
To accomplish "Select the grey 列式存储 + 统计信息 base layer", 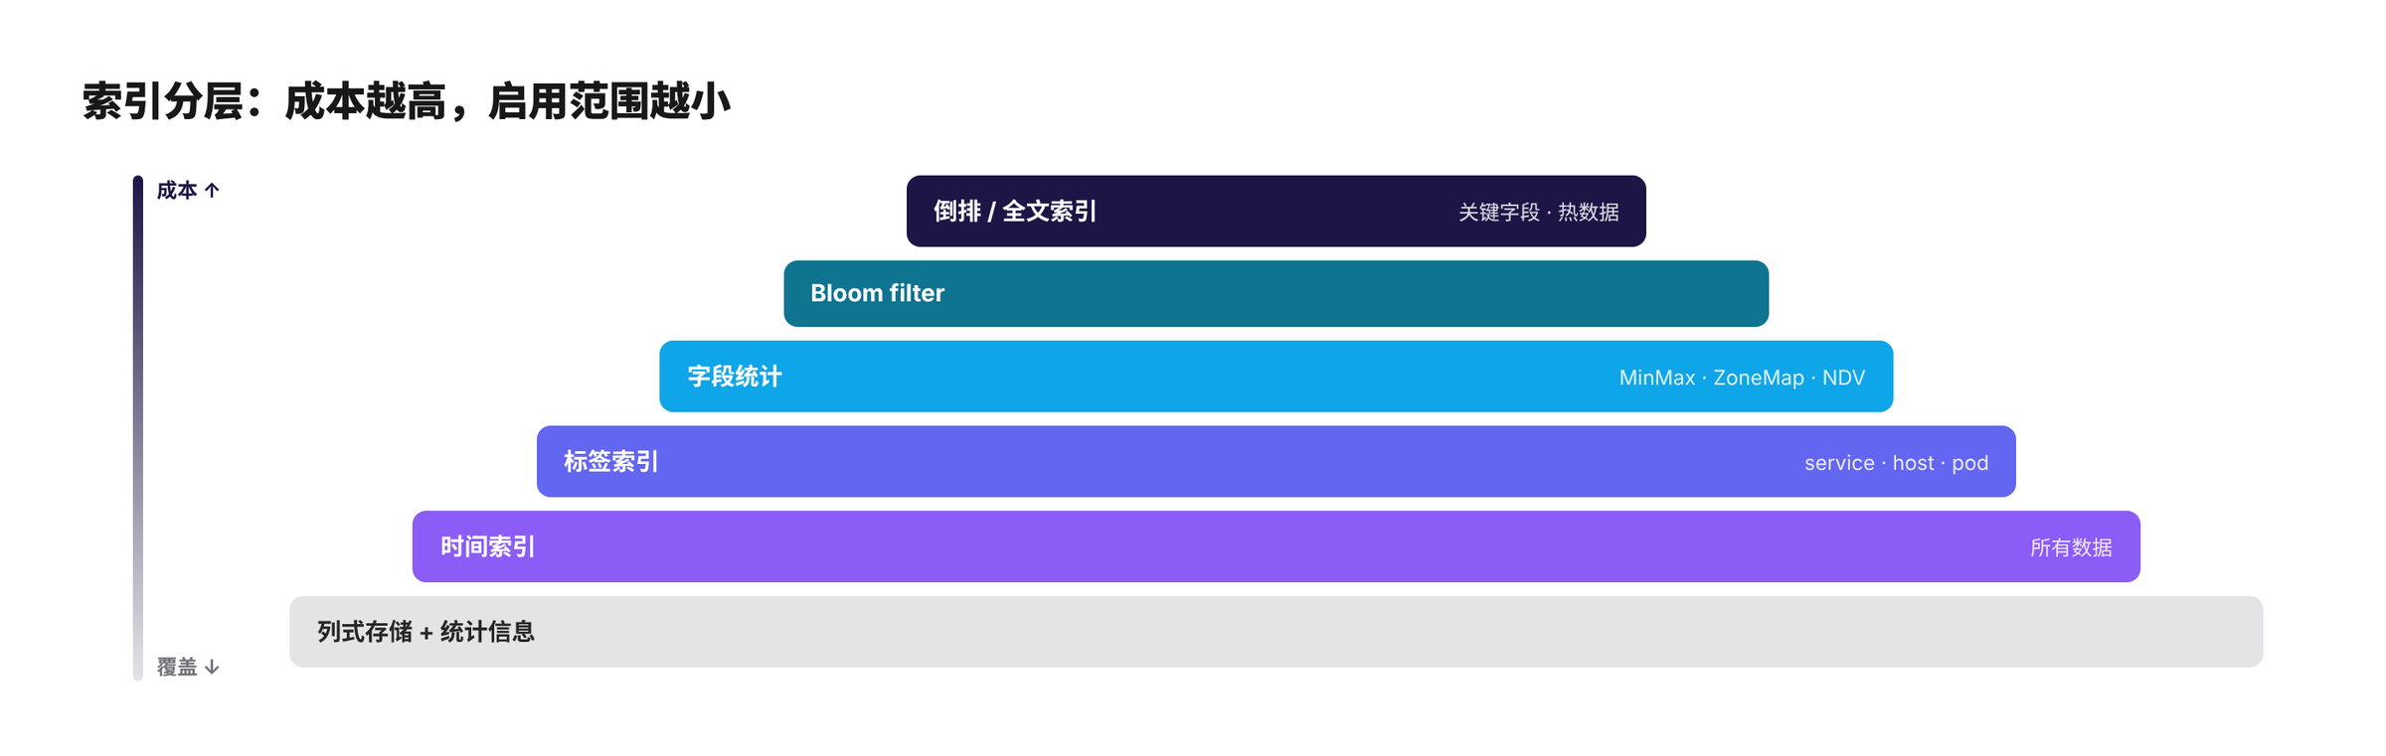I will (1276, 632).
